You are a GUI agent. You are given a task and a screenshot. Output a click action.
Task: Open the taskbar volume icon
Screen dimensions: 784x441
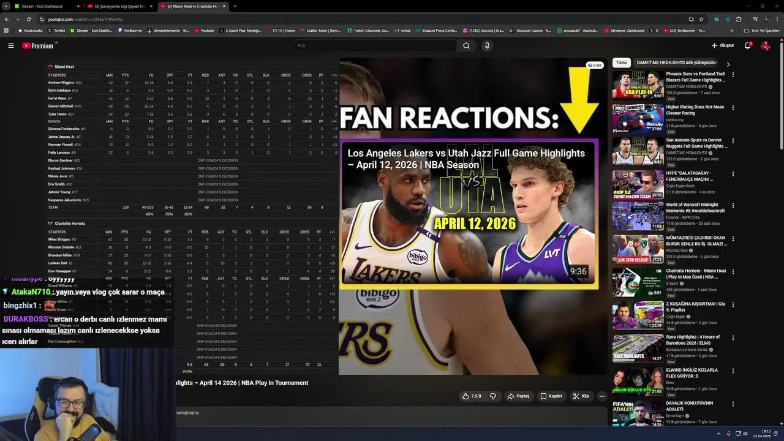[745, 434]
